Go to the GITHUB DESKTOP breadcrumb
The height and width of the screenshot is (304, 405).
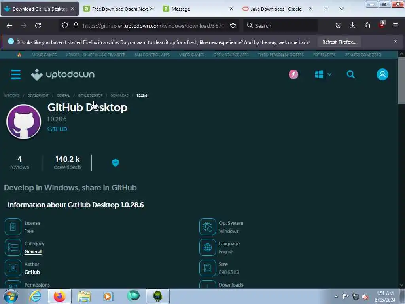(x=90, y=95)
